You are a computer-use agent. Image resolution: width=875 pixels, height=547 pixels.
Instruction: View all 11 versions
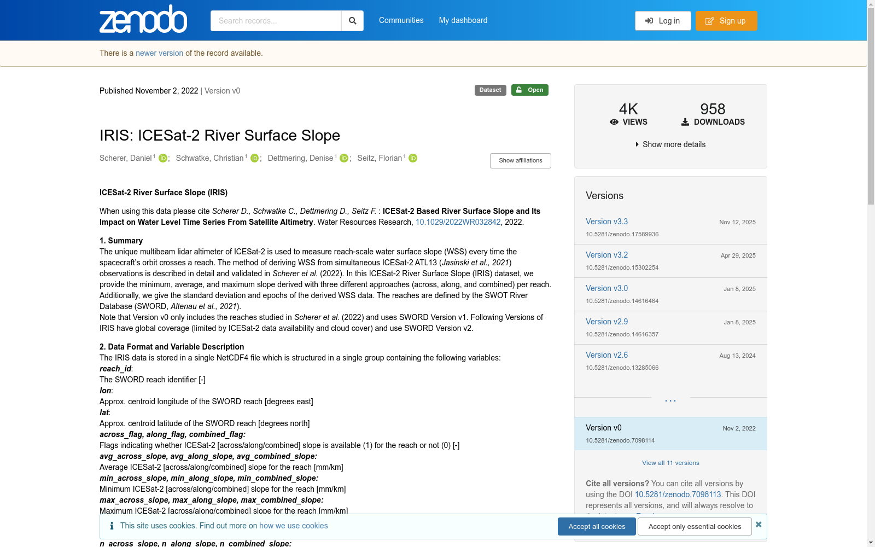coord(670,463)
